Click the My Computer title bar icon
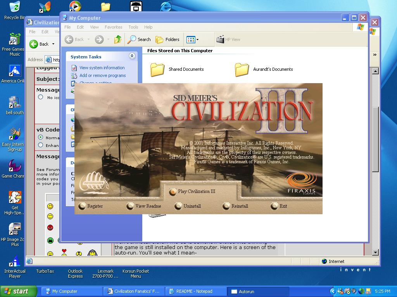This screenshot has width=397, height=297. pyautogui.click(x=65, y=18)
